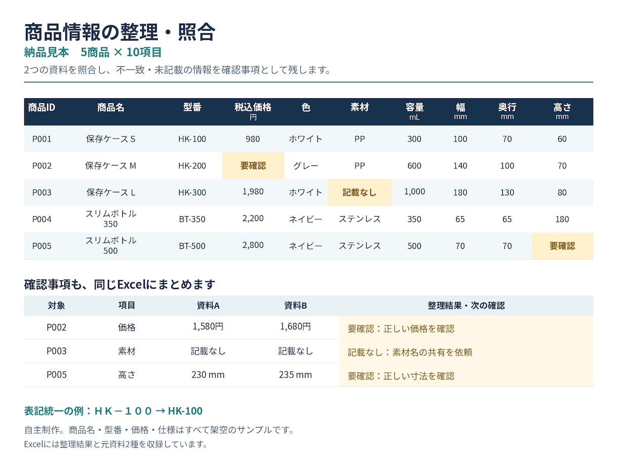This screenshot has height=463, width=617.
Task: Click the 商品名 column header
Action: (111, 107)
